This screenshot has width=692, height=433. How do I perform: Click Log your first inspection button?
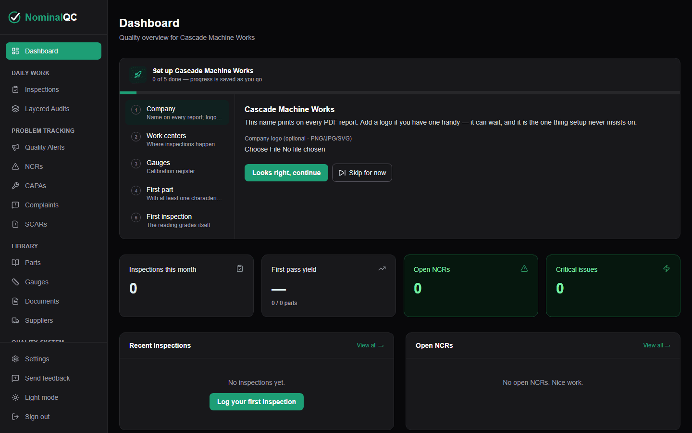(257, 402)
